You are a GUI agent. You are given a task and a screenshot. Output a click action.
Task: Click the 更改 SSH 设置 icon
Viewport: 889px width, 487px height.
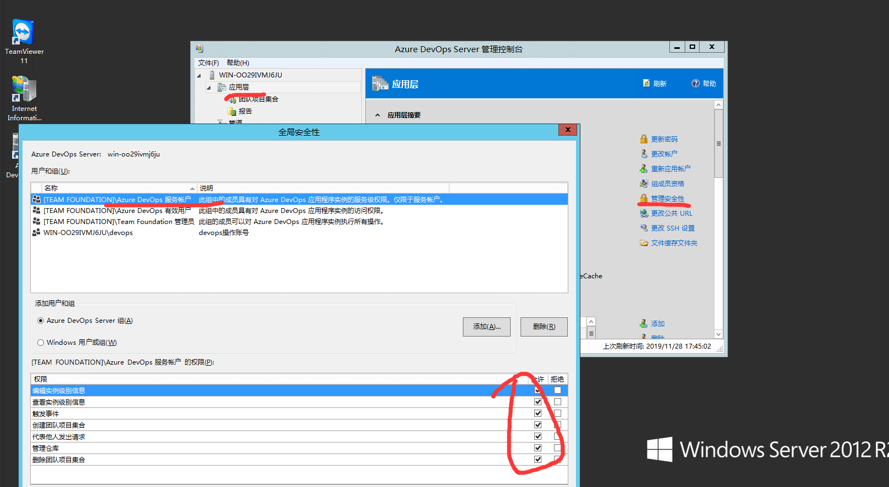644,228
